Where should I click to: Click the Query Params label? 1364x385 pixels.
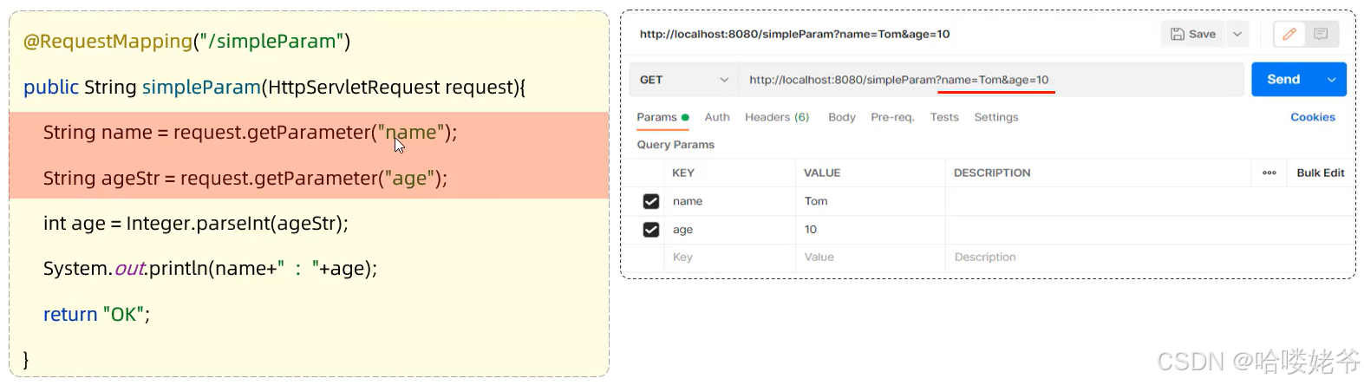pyautogui.click(x=675, y=145)
